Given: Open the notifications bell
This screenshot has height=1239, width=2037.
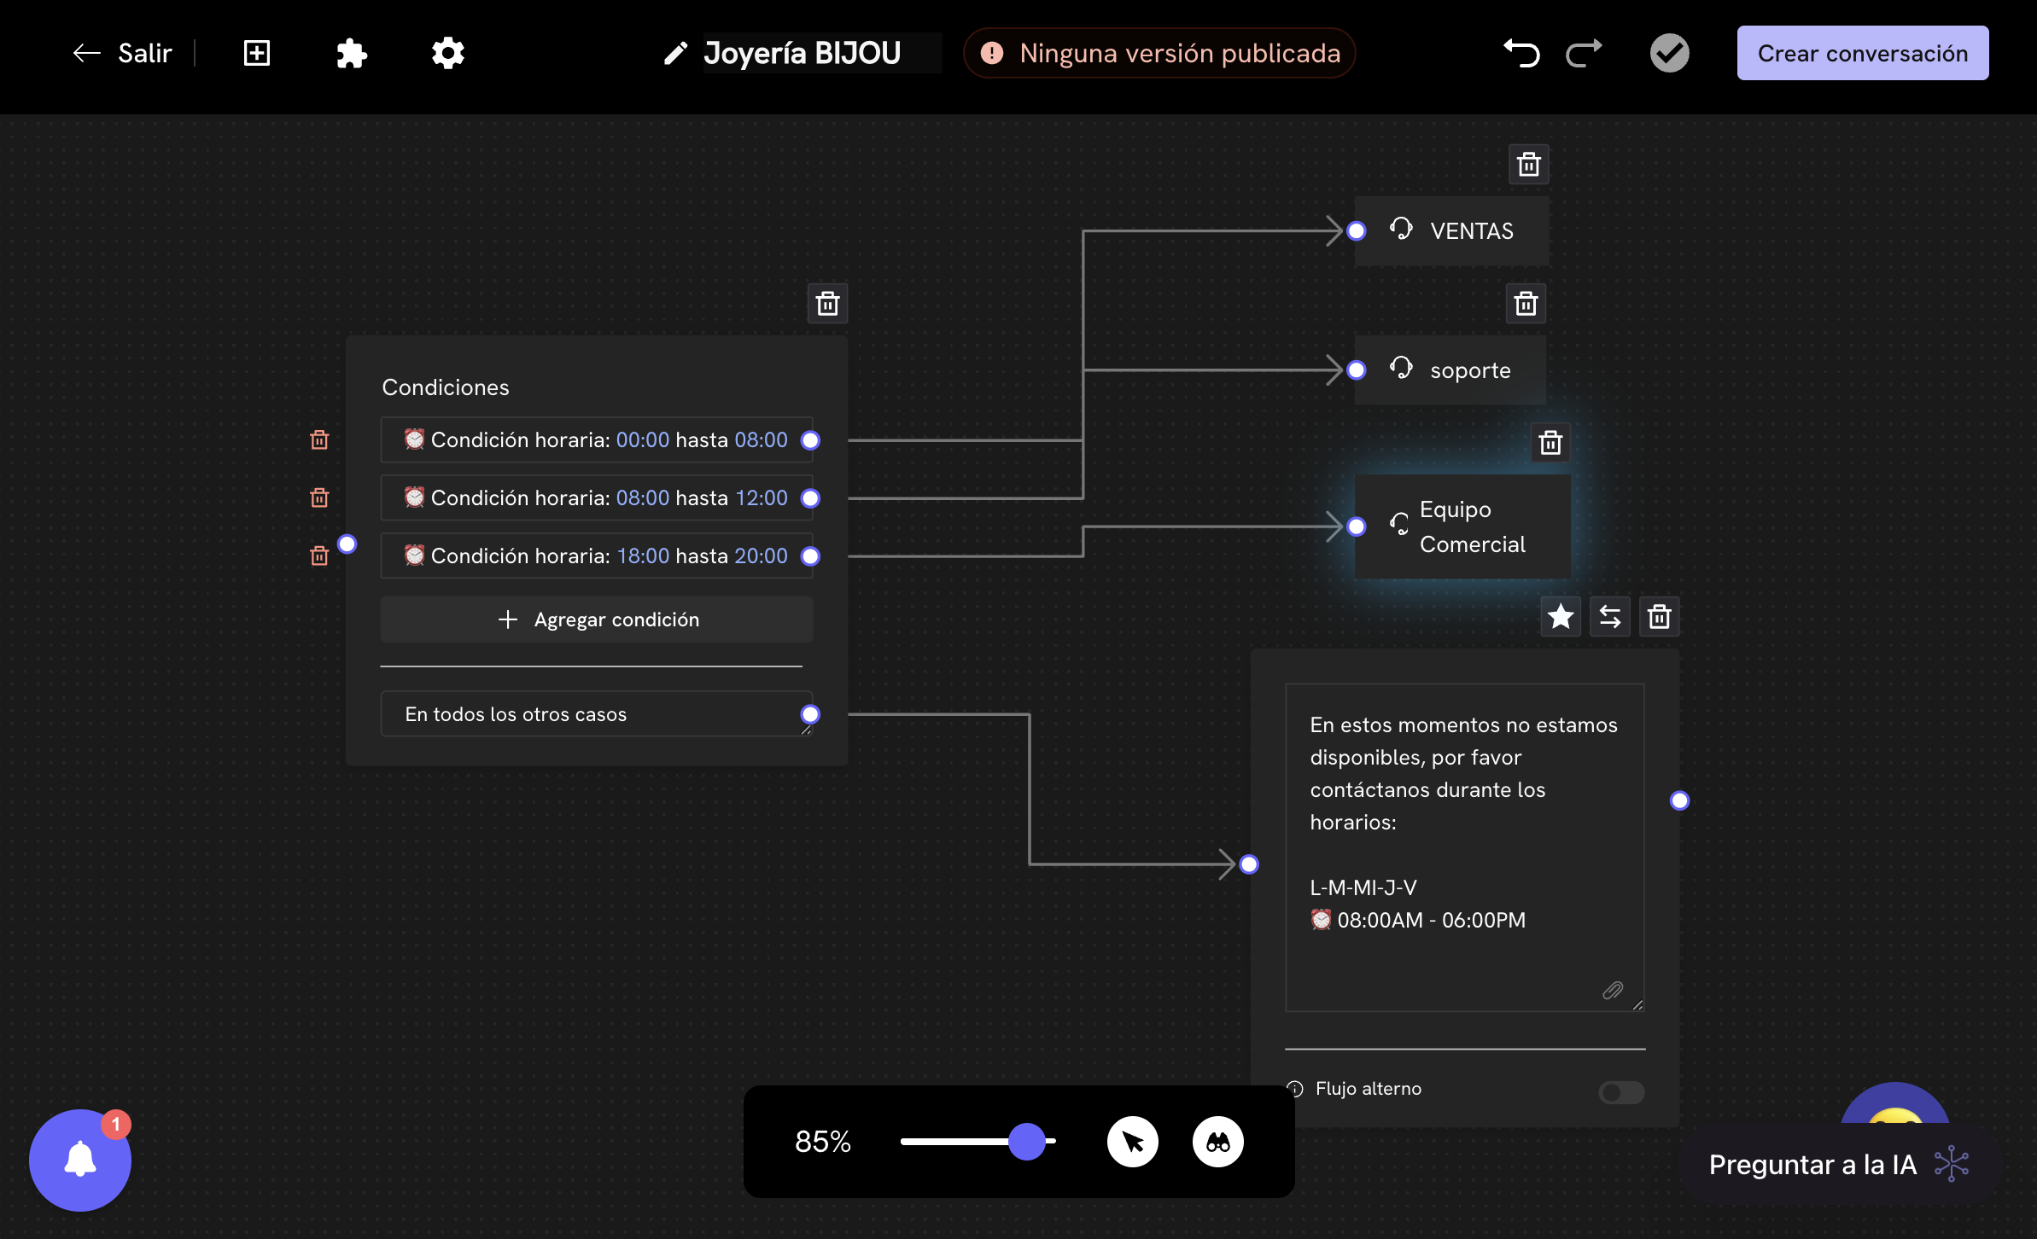Looking at the screenshot, I should 80,1160.
